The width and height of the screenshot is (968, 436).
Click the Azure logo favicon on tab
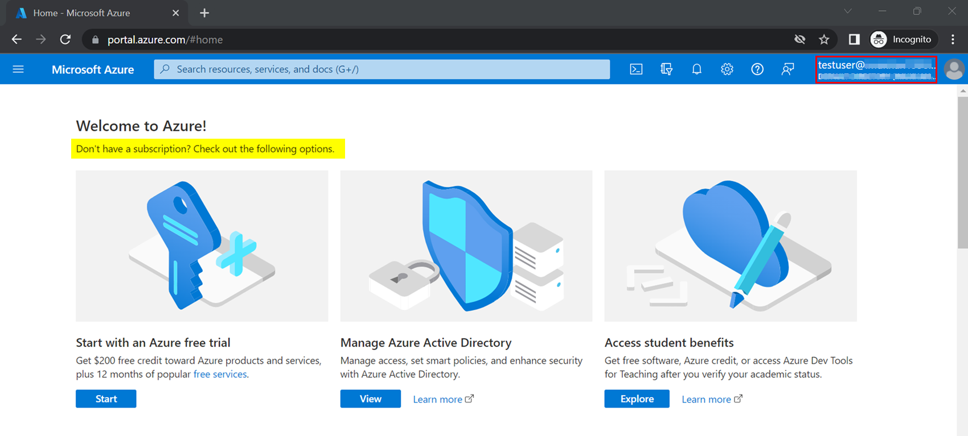(x=21, y=13)
